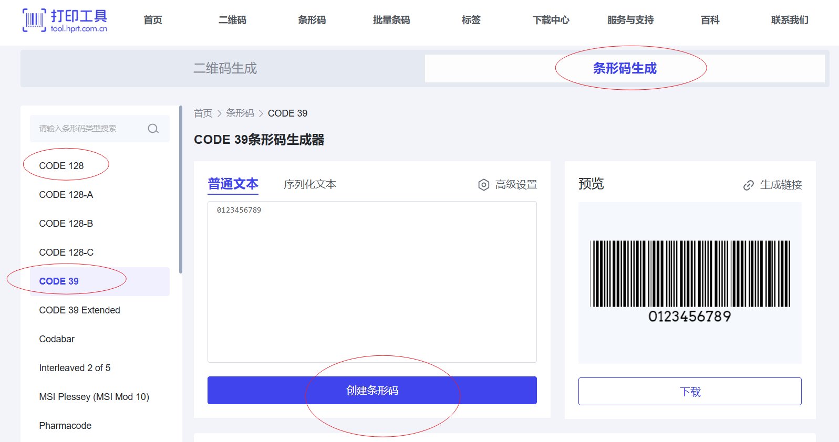Select CODE 39 barcode type

(x=100, y=281)
